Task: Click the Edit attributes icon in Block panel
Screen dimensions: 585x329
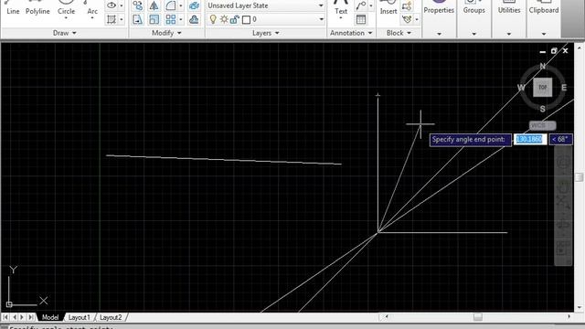Action: click(407, 19)
